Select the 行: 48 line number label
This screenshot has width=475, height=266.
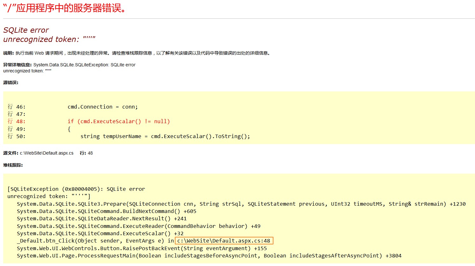point(86,153)
